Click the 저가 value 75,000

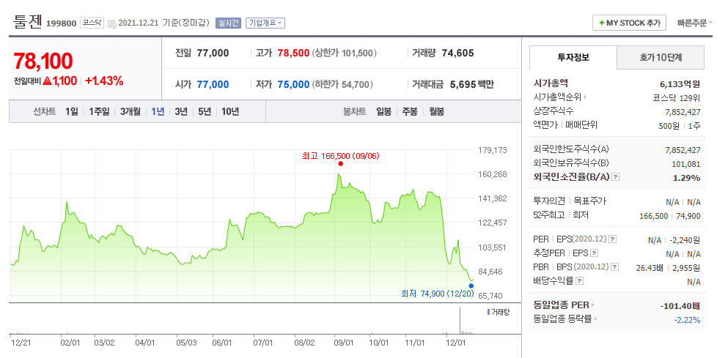point(293,84)
